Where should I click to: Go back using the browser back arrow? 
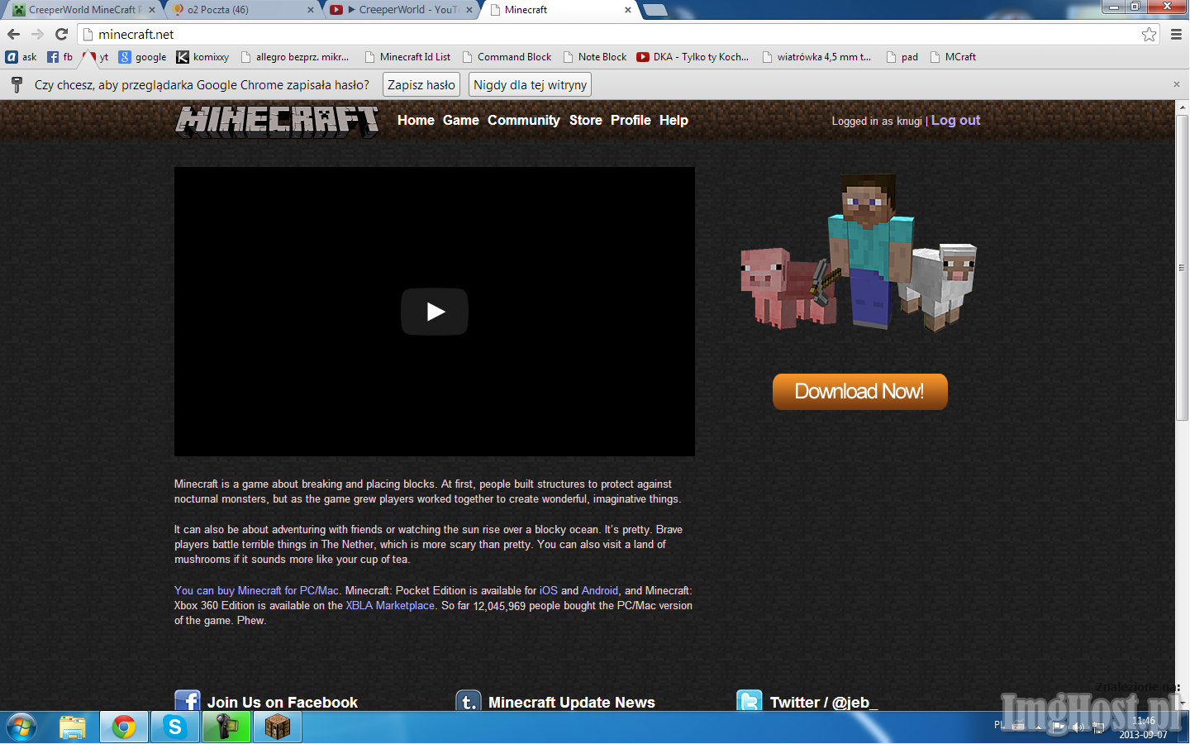13,34
